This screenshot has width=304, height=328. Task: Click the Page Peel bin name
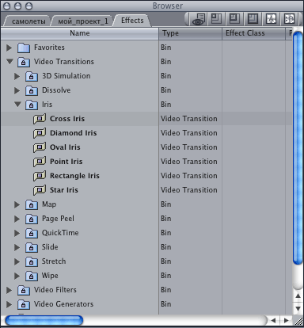tap(58, 219)
